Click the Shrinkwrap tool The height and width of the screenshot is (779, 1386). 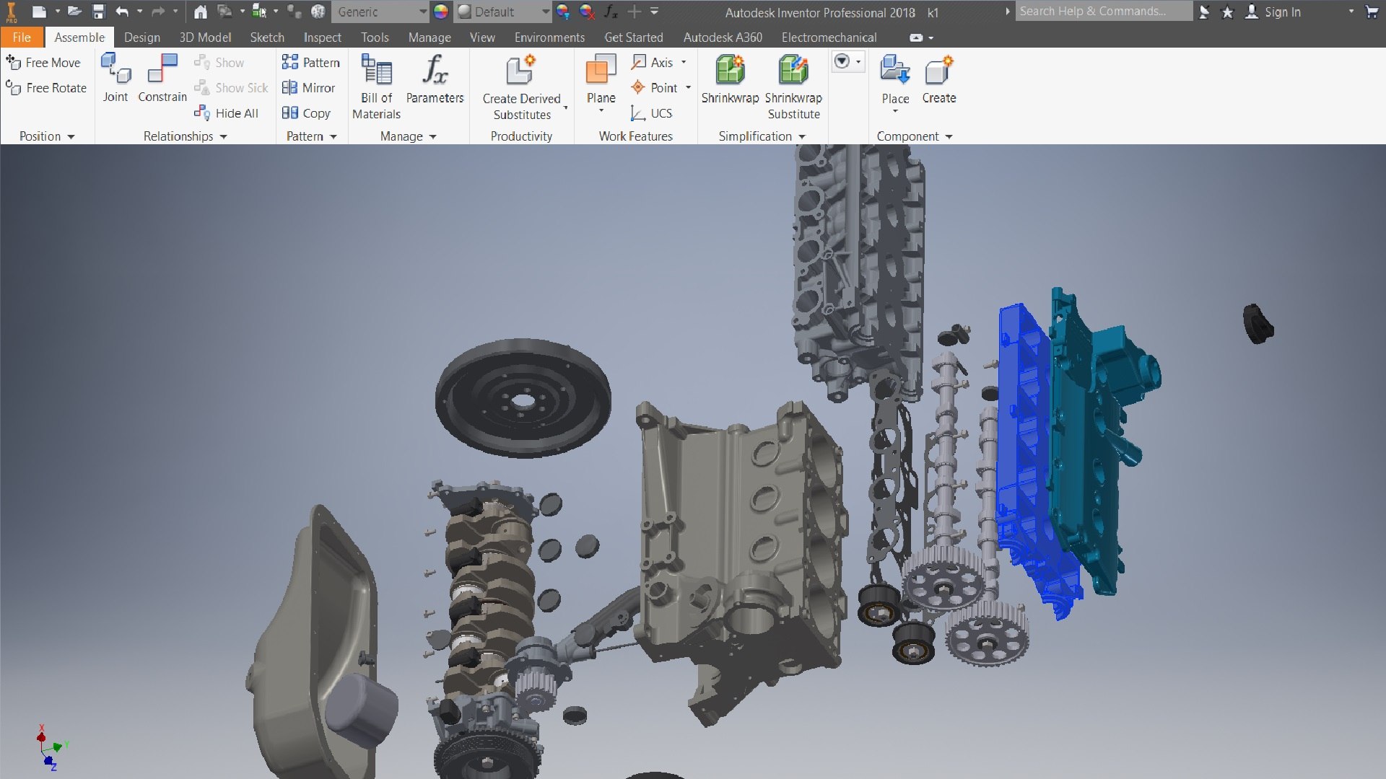pyautogui.click(x=730, y=79)
